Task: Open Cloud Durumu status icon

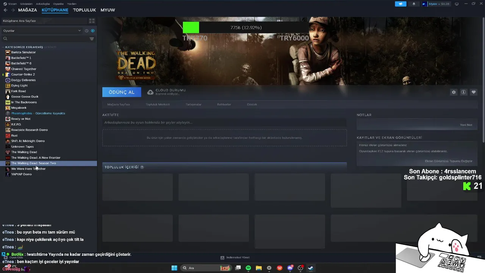Action: [150, 92]
